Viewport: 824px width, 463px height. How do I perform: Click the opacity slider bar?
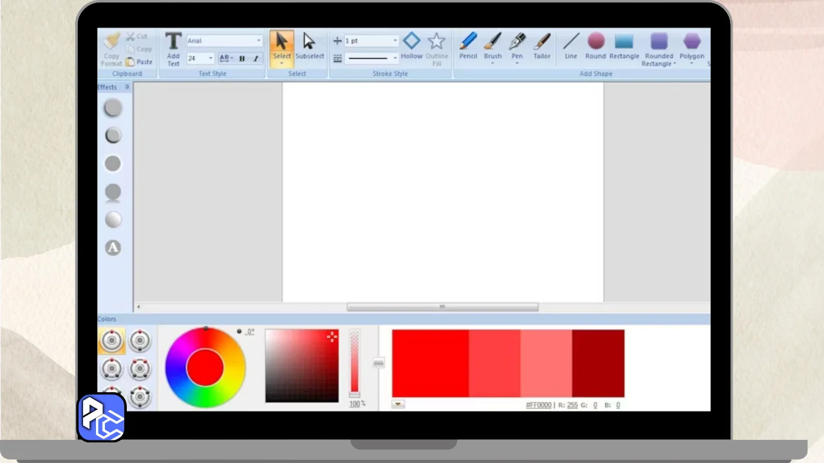coord(354,363)
